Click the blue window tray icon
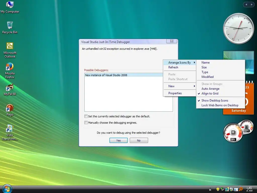Viewport: 257px width, 193px height. pyautogui.click(x=236, y=189)
